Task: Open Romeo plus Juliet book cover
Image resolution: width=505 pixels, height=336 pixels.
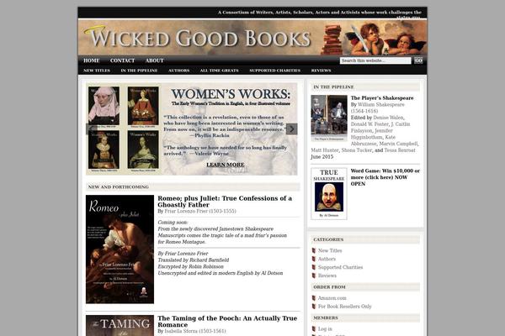Action: coord(120,249)
